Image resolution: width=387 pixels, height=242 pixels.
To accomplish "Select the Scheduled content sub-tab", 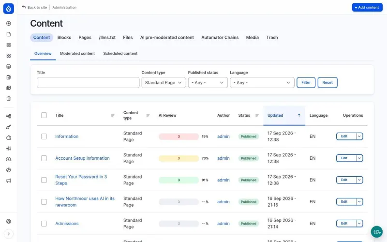I will [120, 54].
